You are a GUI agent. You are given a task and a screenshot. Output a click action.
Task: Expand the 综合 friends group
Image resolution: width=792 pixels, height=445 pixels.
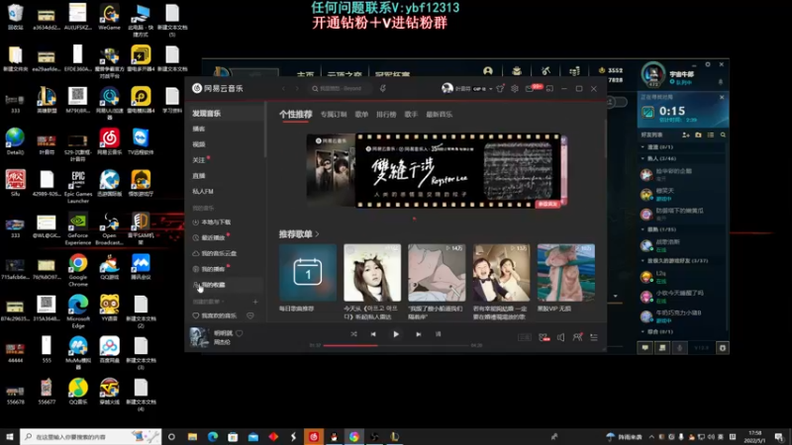tap(643, 331)
